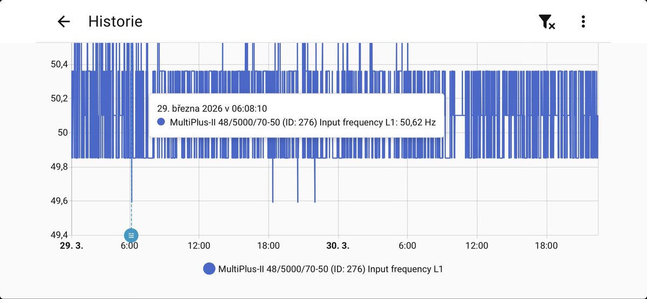Click the 50,4 y-axis label

pyautogui.click(x=58, y=65)
